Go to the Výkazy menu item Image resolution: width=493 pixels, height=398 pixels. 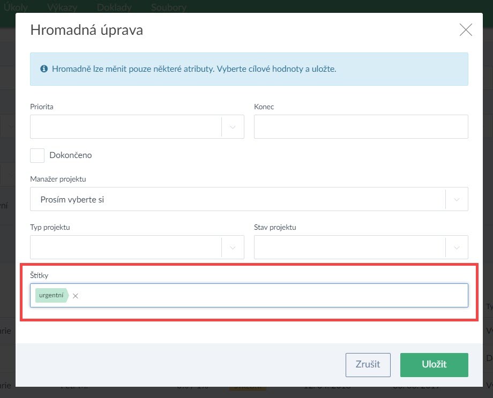coord(63,7)
